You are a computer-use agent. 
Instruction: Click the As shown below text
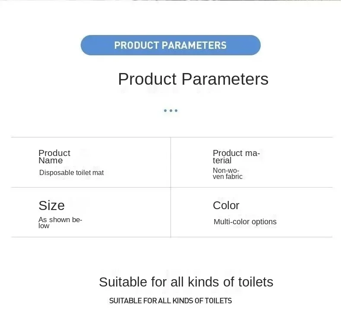coord(60,222)
